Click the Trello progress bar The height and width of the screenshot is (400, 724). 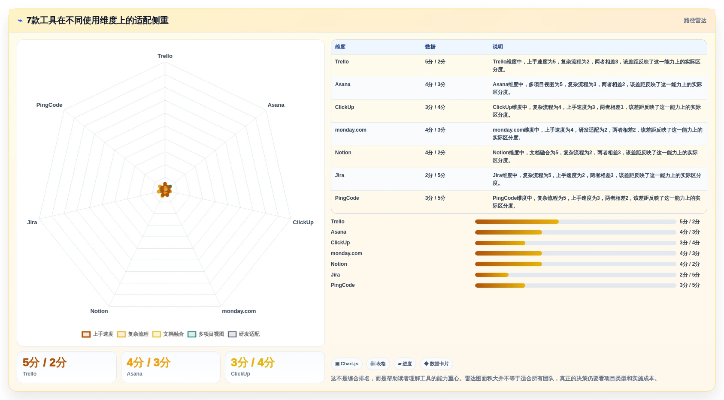pos(576,222)
